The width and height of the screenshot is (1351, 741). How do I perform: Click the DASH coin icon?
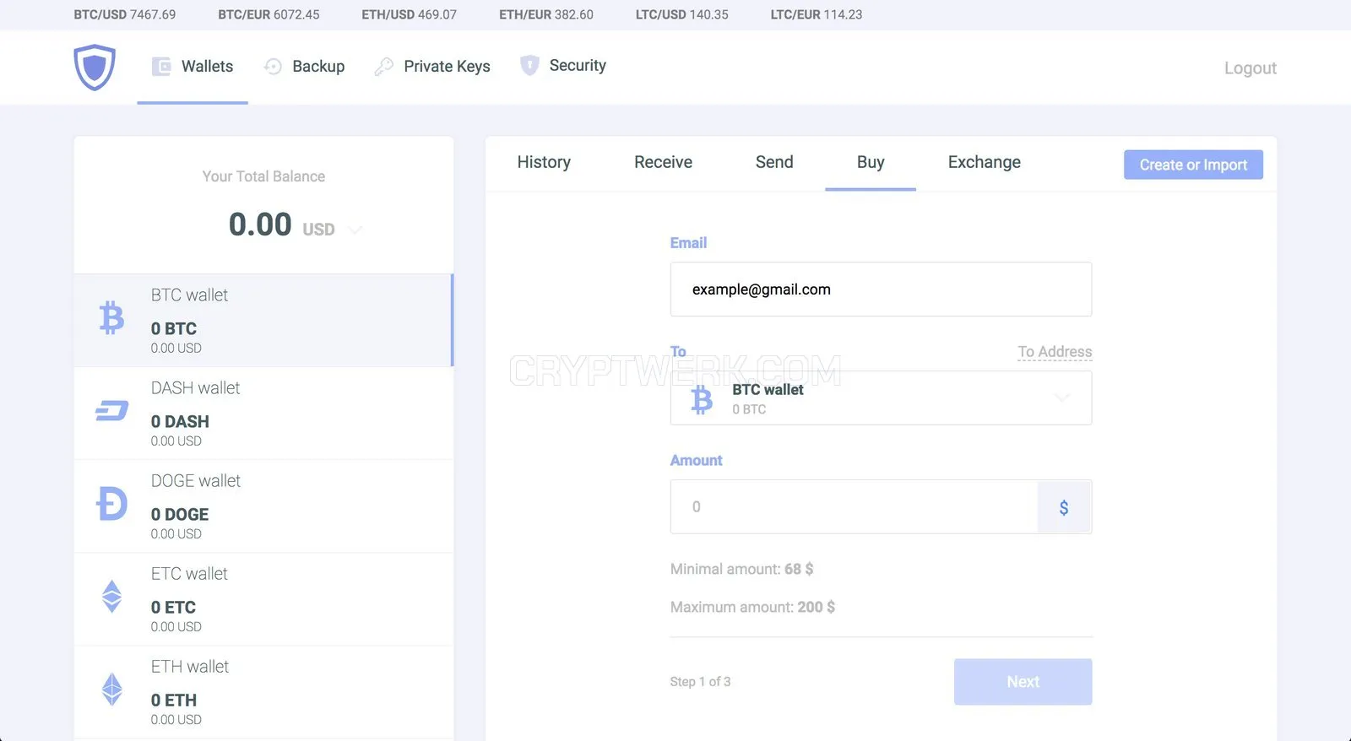click(x=111, y=411)
